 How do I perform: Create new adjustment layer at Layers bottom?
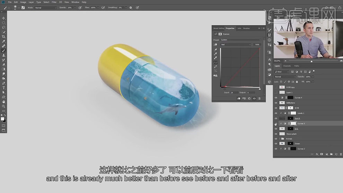click(x=327, y=154)
